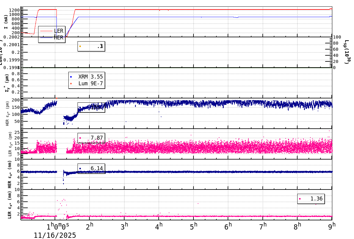
Task: Click the '150' tick on HER εy* axis
Action: [16, 108]
